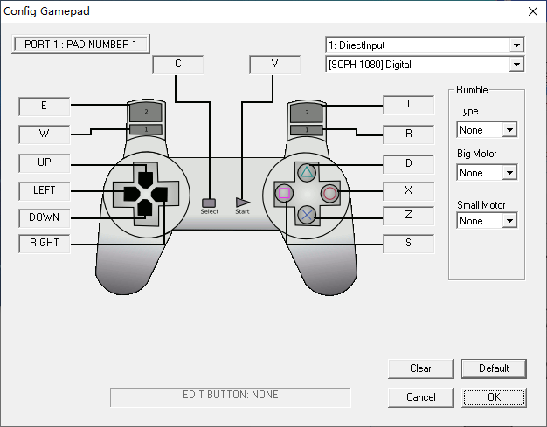Edit the UP direction mapping
The image size is (547, 427).
tap(45, 163)
